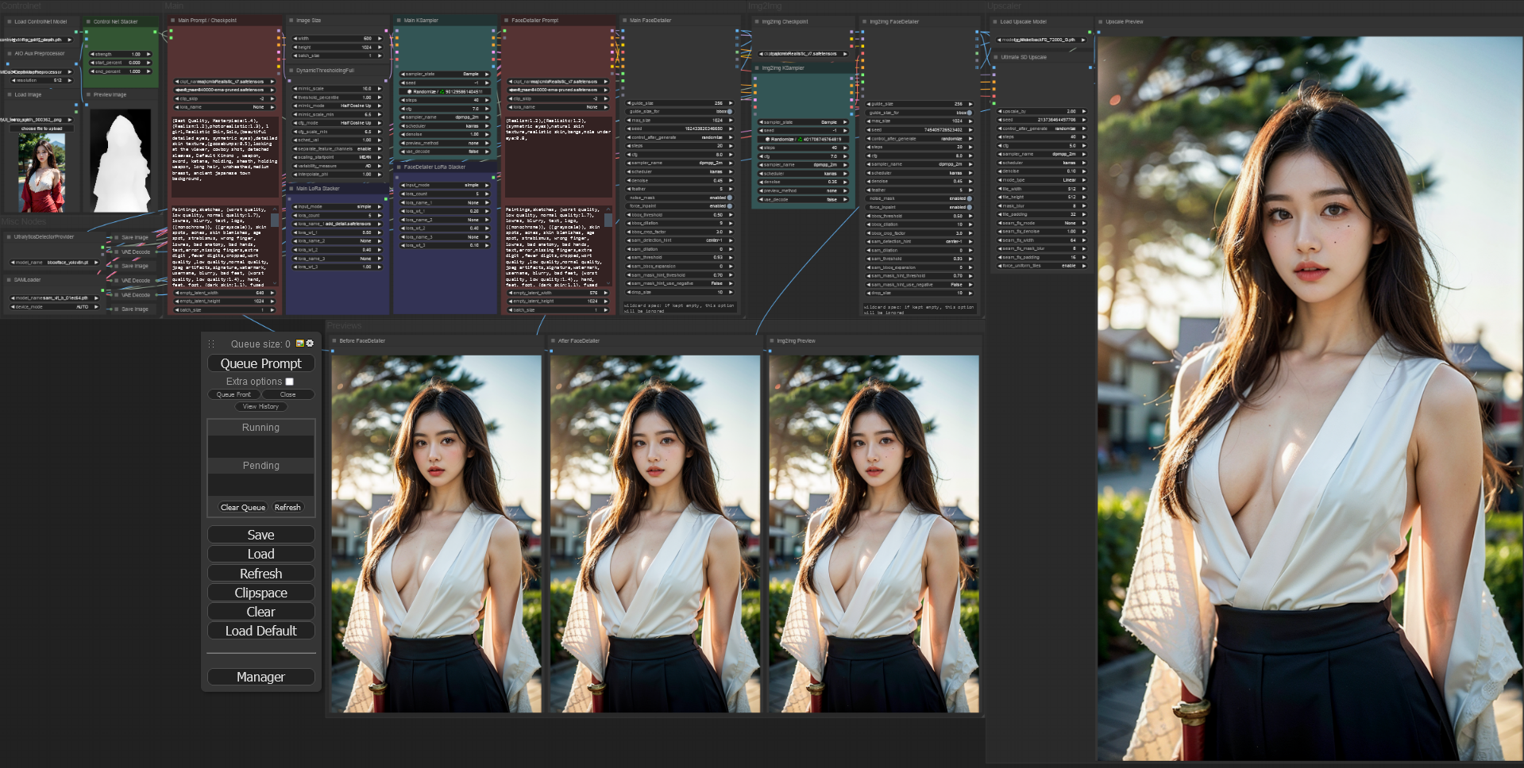Click the queue panel drag handle
Viewport: 1524px width, 768px height.
click(x=211, y=344)
